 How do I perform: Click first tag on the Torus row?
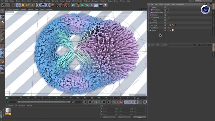[x=170, y=25]
